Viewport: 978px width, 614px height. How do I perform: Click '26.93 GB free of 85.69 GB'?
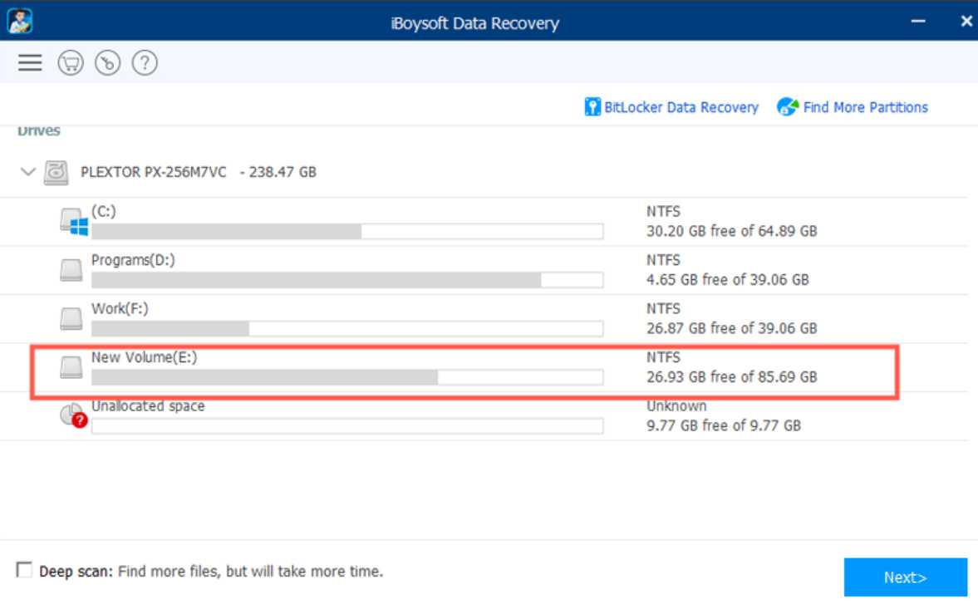click(731, 377)
